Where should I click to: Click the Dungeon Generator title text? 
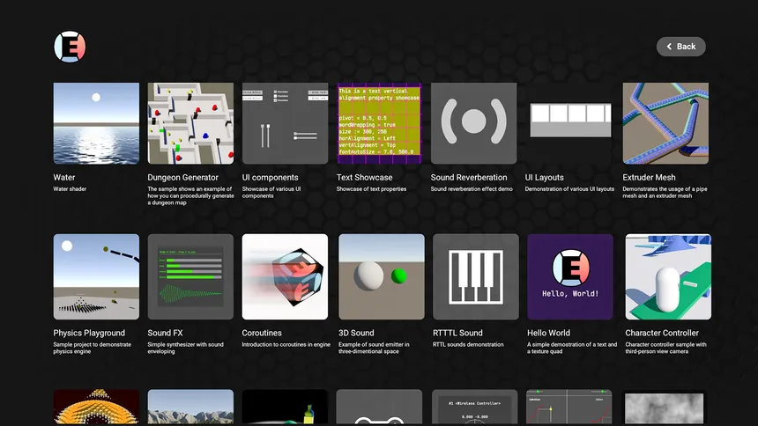pos(182,178)
